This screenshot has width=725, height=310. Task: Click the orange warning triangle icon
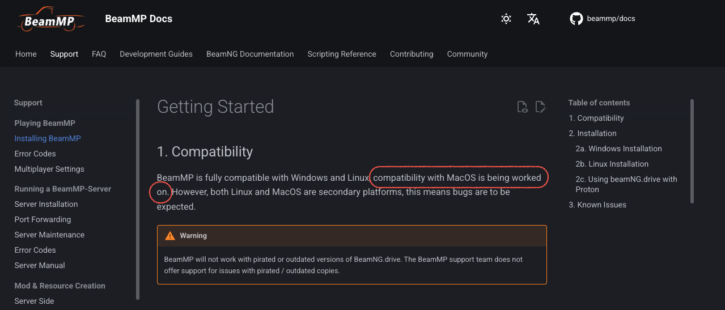(x=170, y=236)
